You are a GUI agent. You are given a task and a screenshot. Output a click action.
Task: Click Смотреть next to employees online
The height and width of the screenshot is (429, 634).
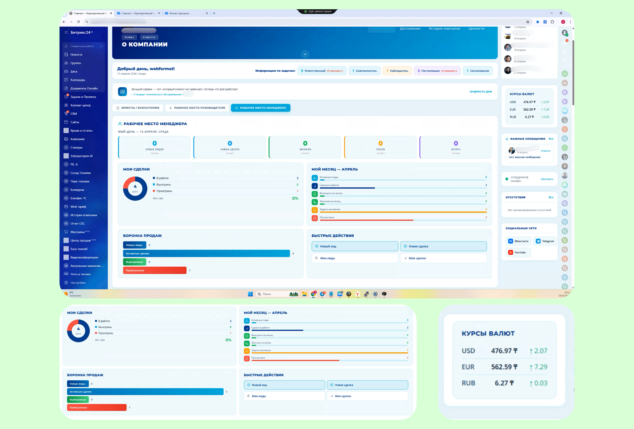[x=547, y=179]
